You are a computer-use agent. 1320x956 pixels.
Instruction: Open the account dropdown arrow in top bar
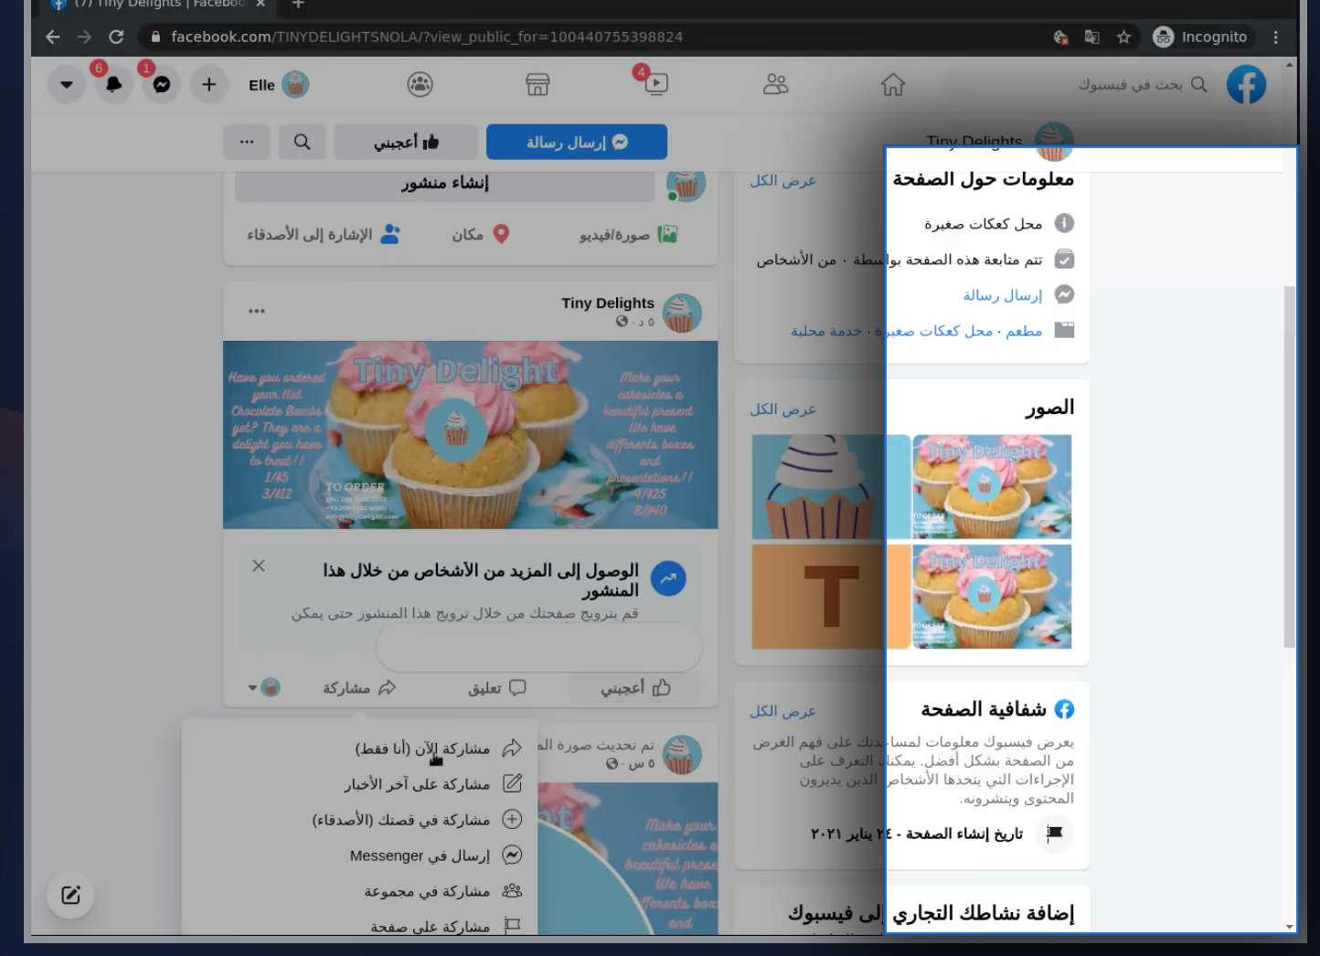click(x=67, y=85)
